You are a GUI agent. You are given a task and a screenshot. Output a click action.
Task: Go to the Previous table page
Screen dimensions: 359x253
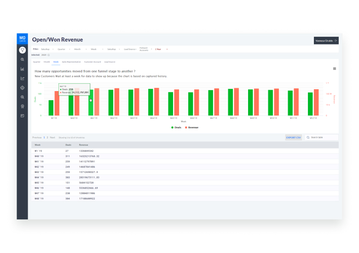point(37,138)
